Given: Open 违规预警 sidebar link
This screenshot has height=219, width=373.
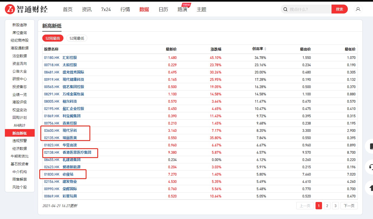Looking at the screenshot, I should pyautogui.click(x=20, y=141).
